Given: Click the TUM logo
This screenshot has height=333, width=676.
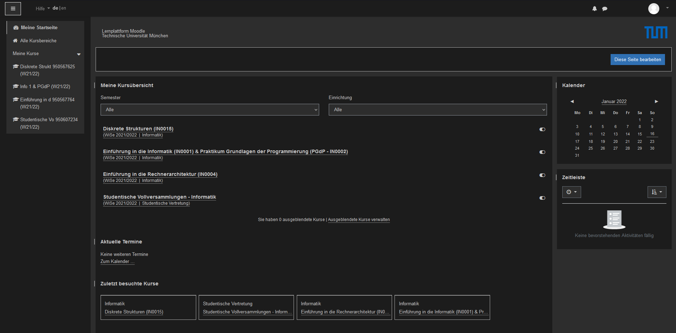Looking at the screenshot, I should [x=656, y=32].
